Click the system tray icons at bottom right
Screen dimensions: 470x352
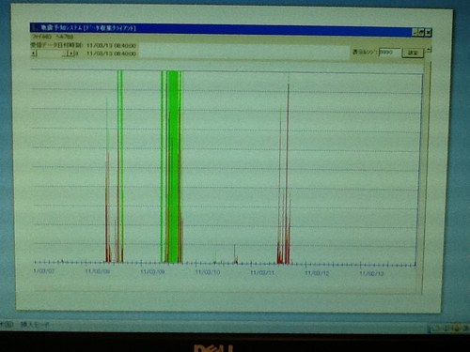click(x=448, y=329)
